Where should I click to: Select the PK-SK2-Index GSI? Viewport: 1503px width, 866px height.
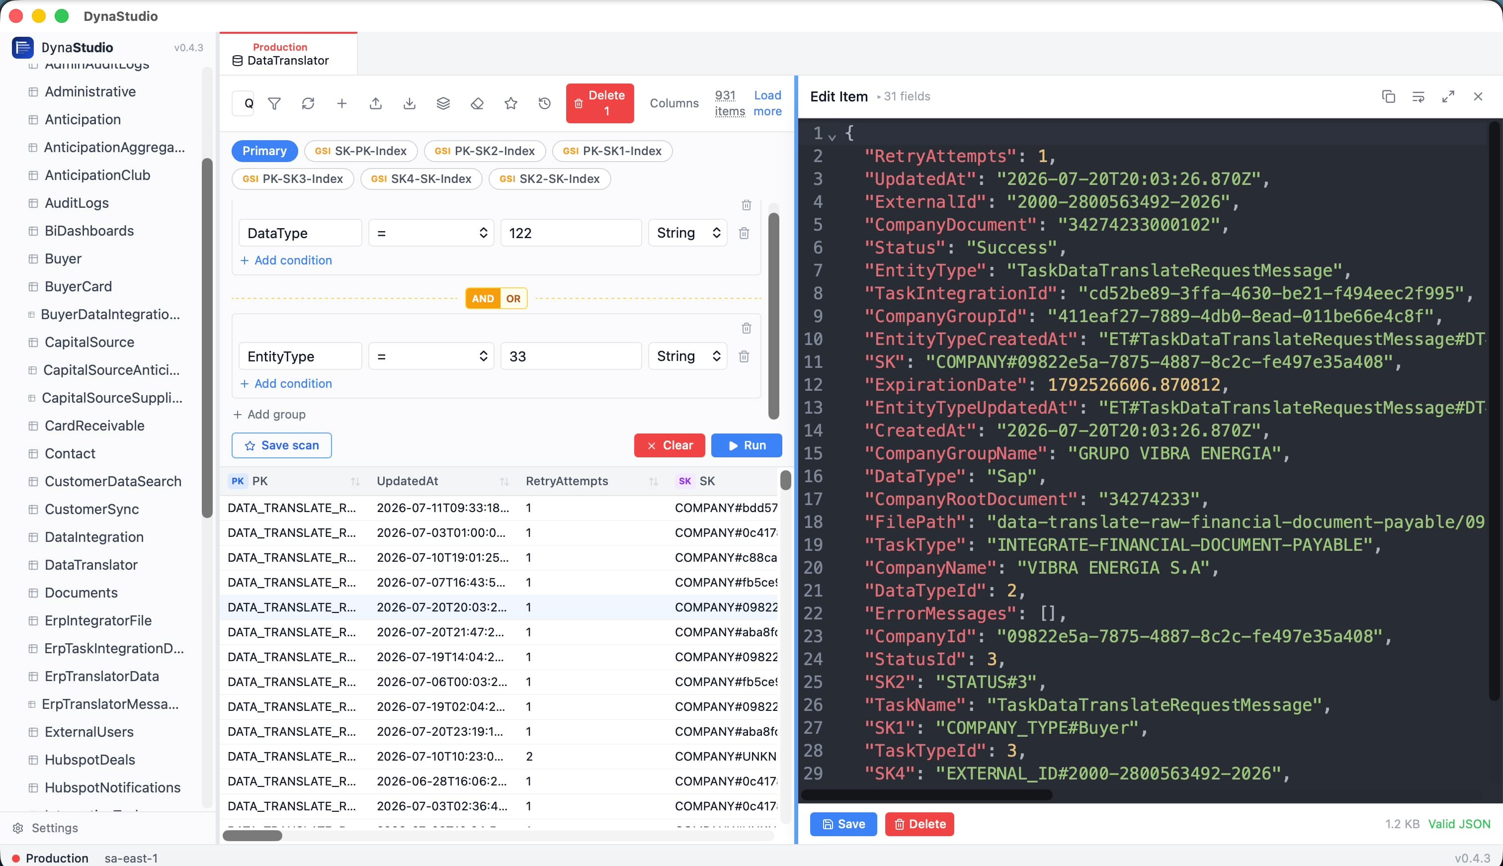(x=485, y=151)
